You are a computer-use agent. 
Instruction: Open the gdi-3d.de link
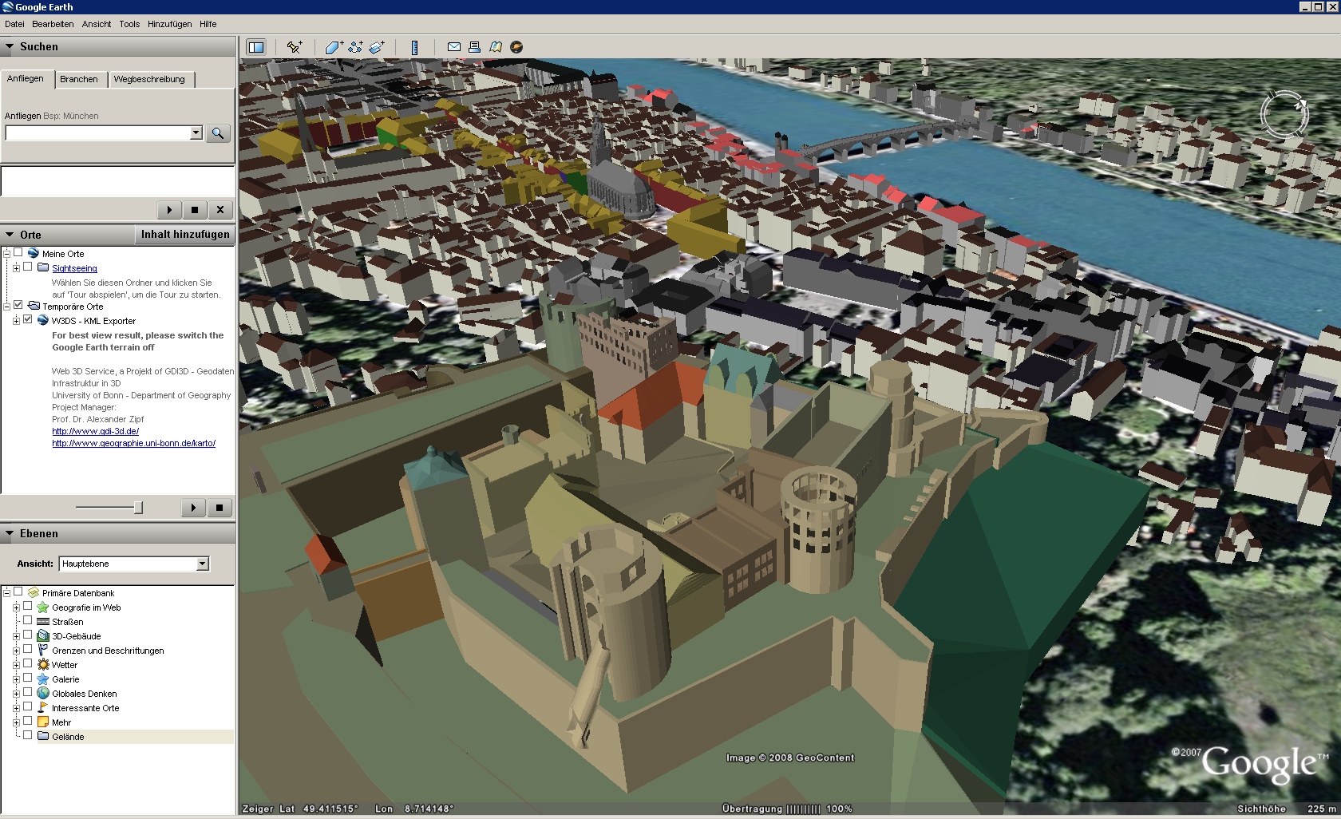click(x=95, y=431)
